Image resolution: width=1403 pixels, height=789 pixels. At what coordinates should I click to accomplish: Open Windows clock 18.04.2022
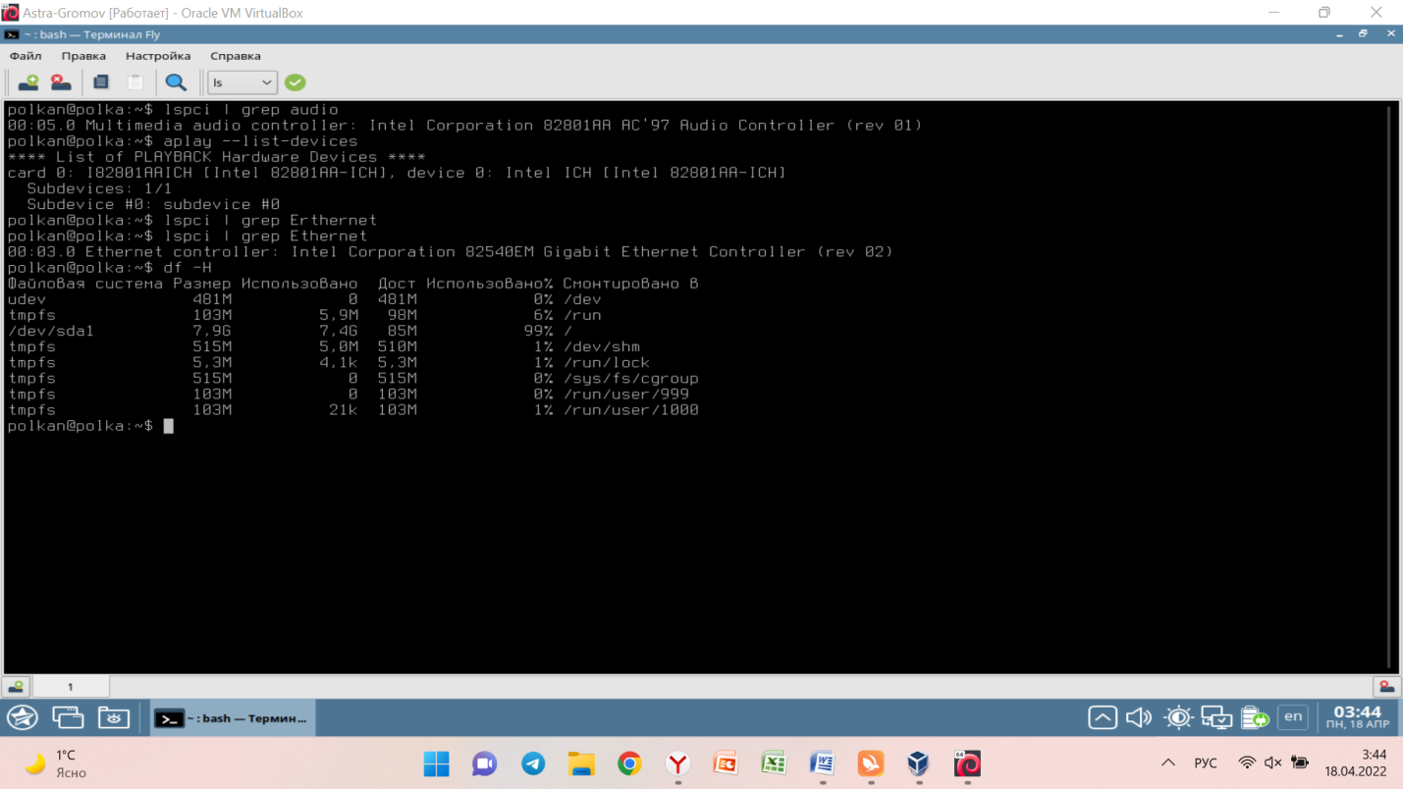(1355, 763)
